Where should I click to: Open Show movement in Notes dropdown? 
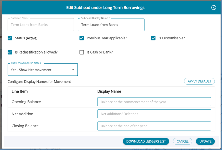(43, 70)
